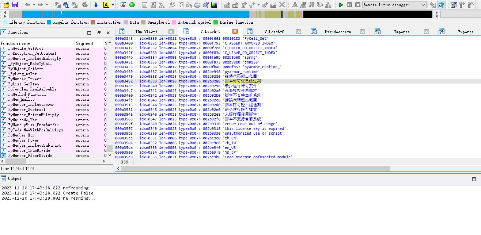Click the fit-window-to-graph icon

tap(181, 5)
